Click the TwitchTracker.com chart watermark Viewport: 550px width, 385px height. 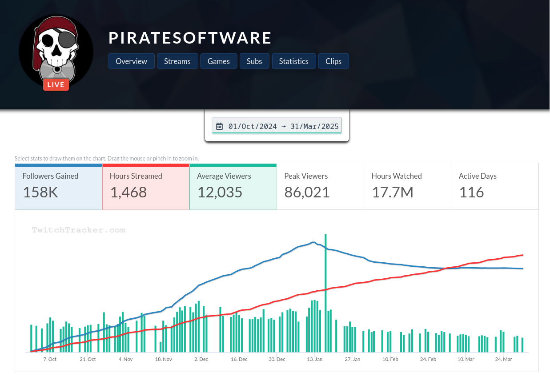[79, 230]
